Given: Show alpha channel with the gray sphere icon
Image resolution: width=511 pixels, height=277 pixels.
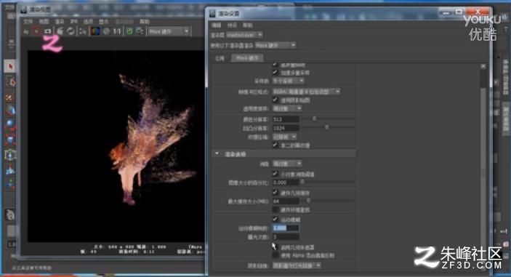Looking at the screenshot, I should pyautogui.click(x=106, y=31).
